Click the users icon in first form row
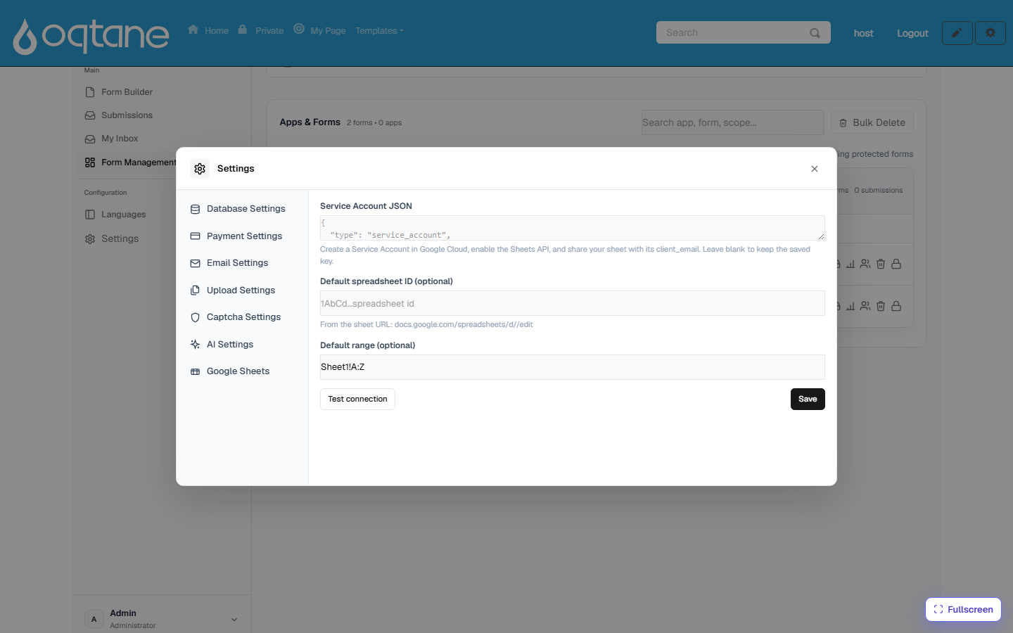Viewport: 1013px width, 633px height. pos(865,264)
